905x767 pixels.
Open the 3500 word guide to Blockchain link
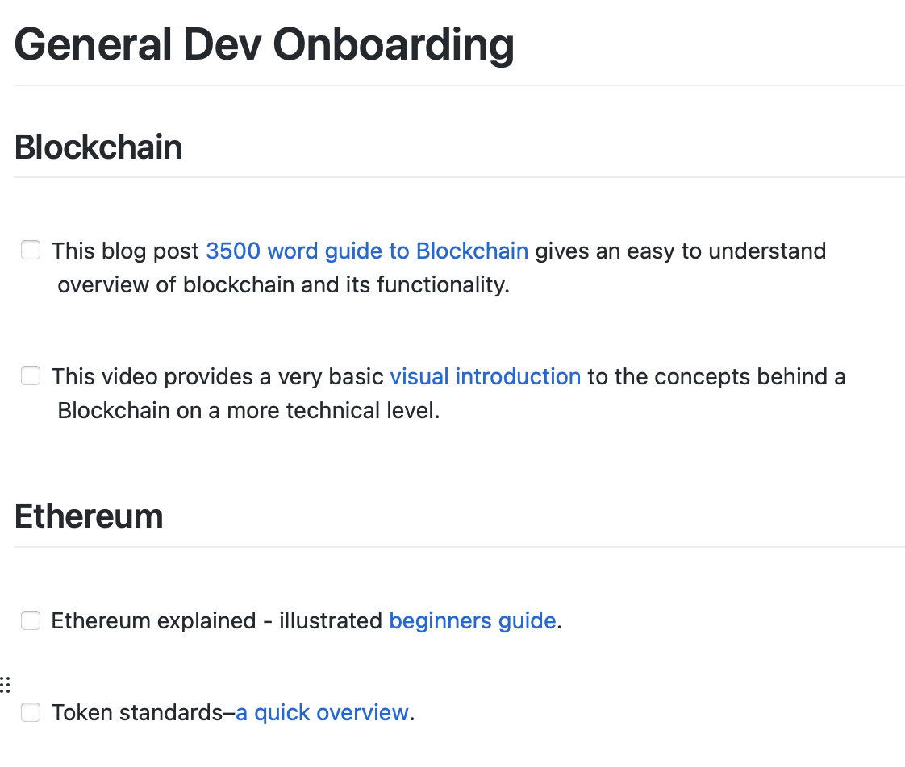(x=367, y=251)
